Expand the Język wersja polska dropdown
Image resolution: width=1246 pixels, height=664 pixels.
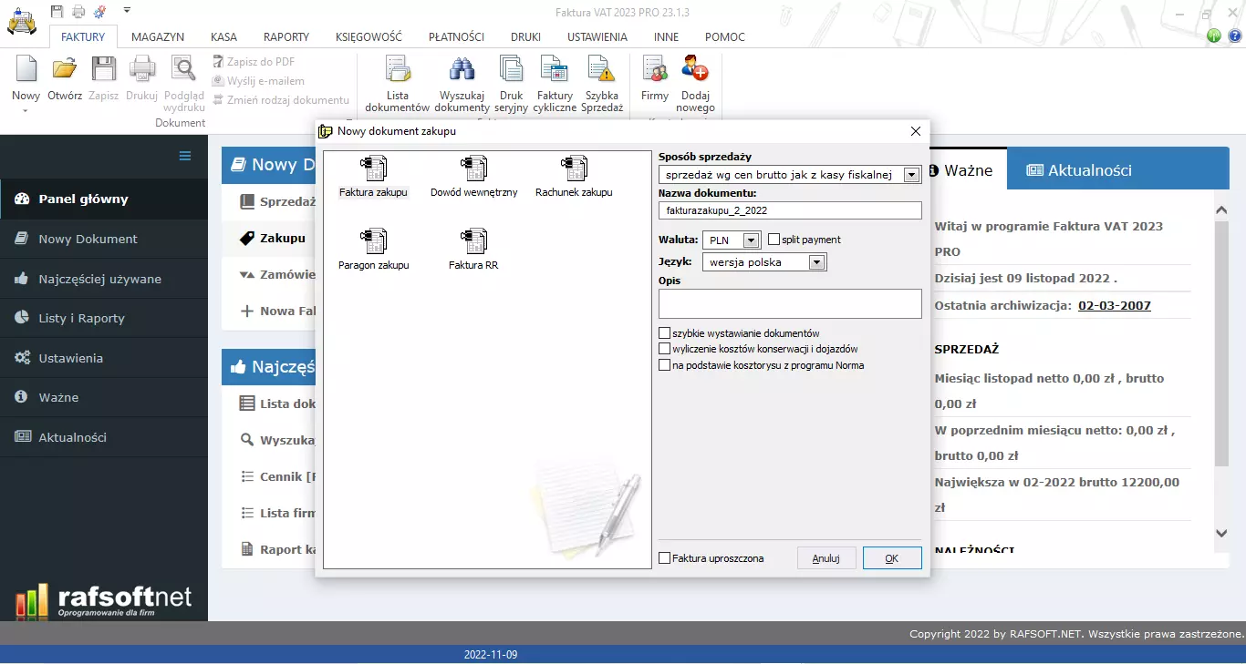(x=816, y=262)
